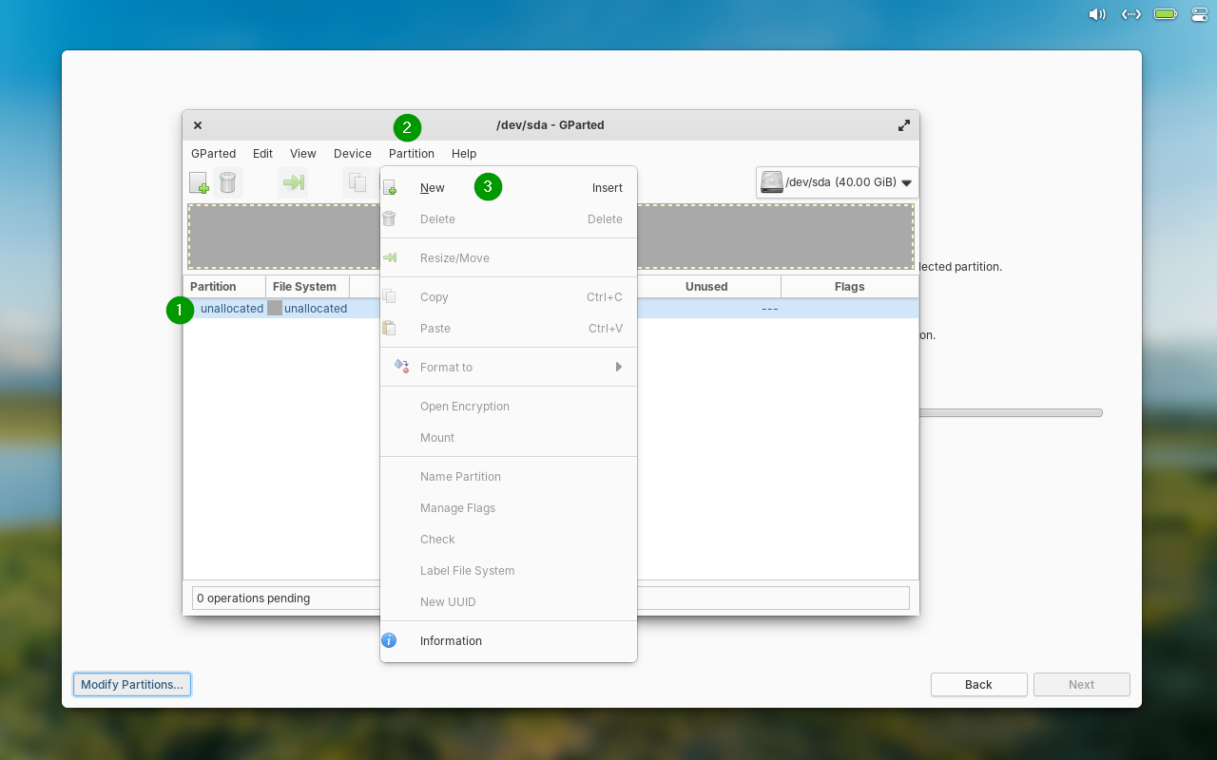Expand the Format to submenu
The height and width of the screenshot is (760, 1217).
click(x=509, y=368)
